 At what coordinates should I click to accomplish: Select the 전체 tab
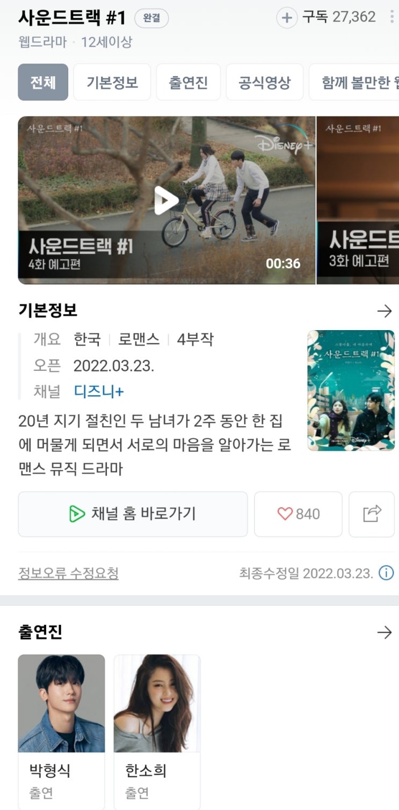pos(43,82)
